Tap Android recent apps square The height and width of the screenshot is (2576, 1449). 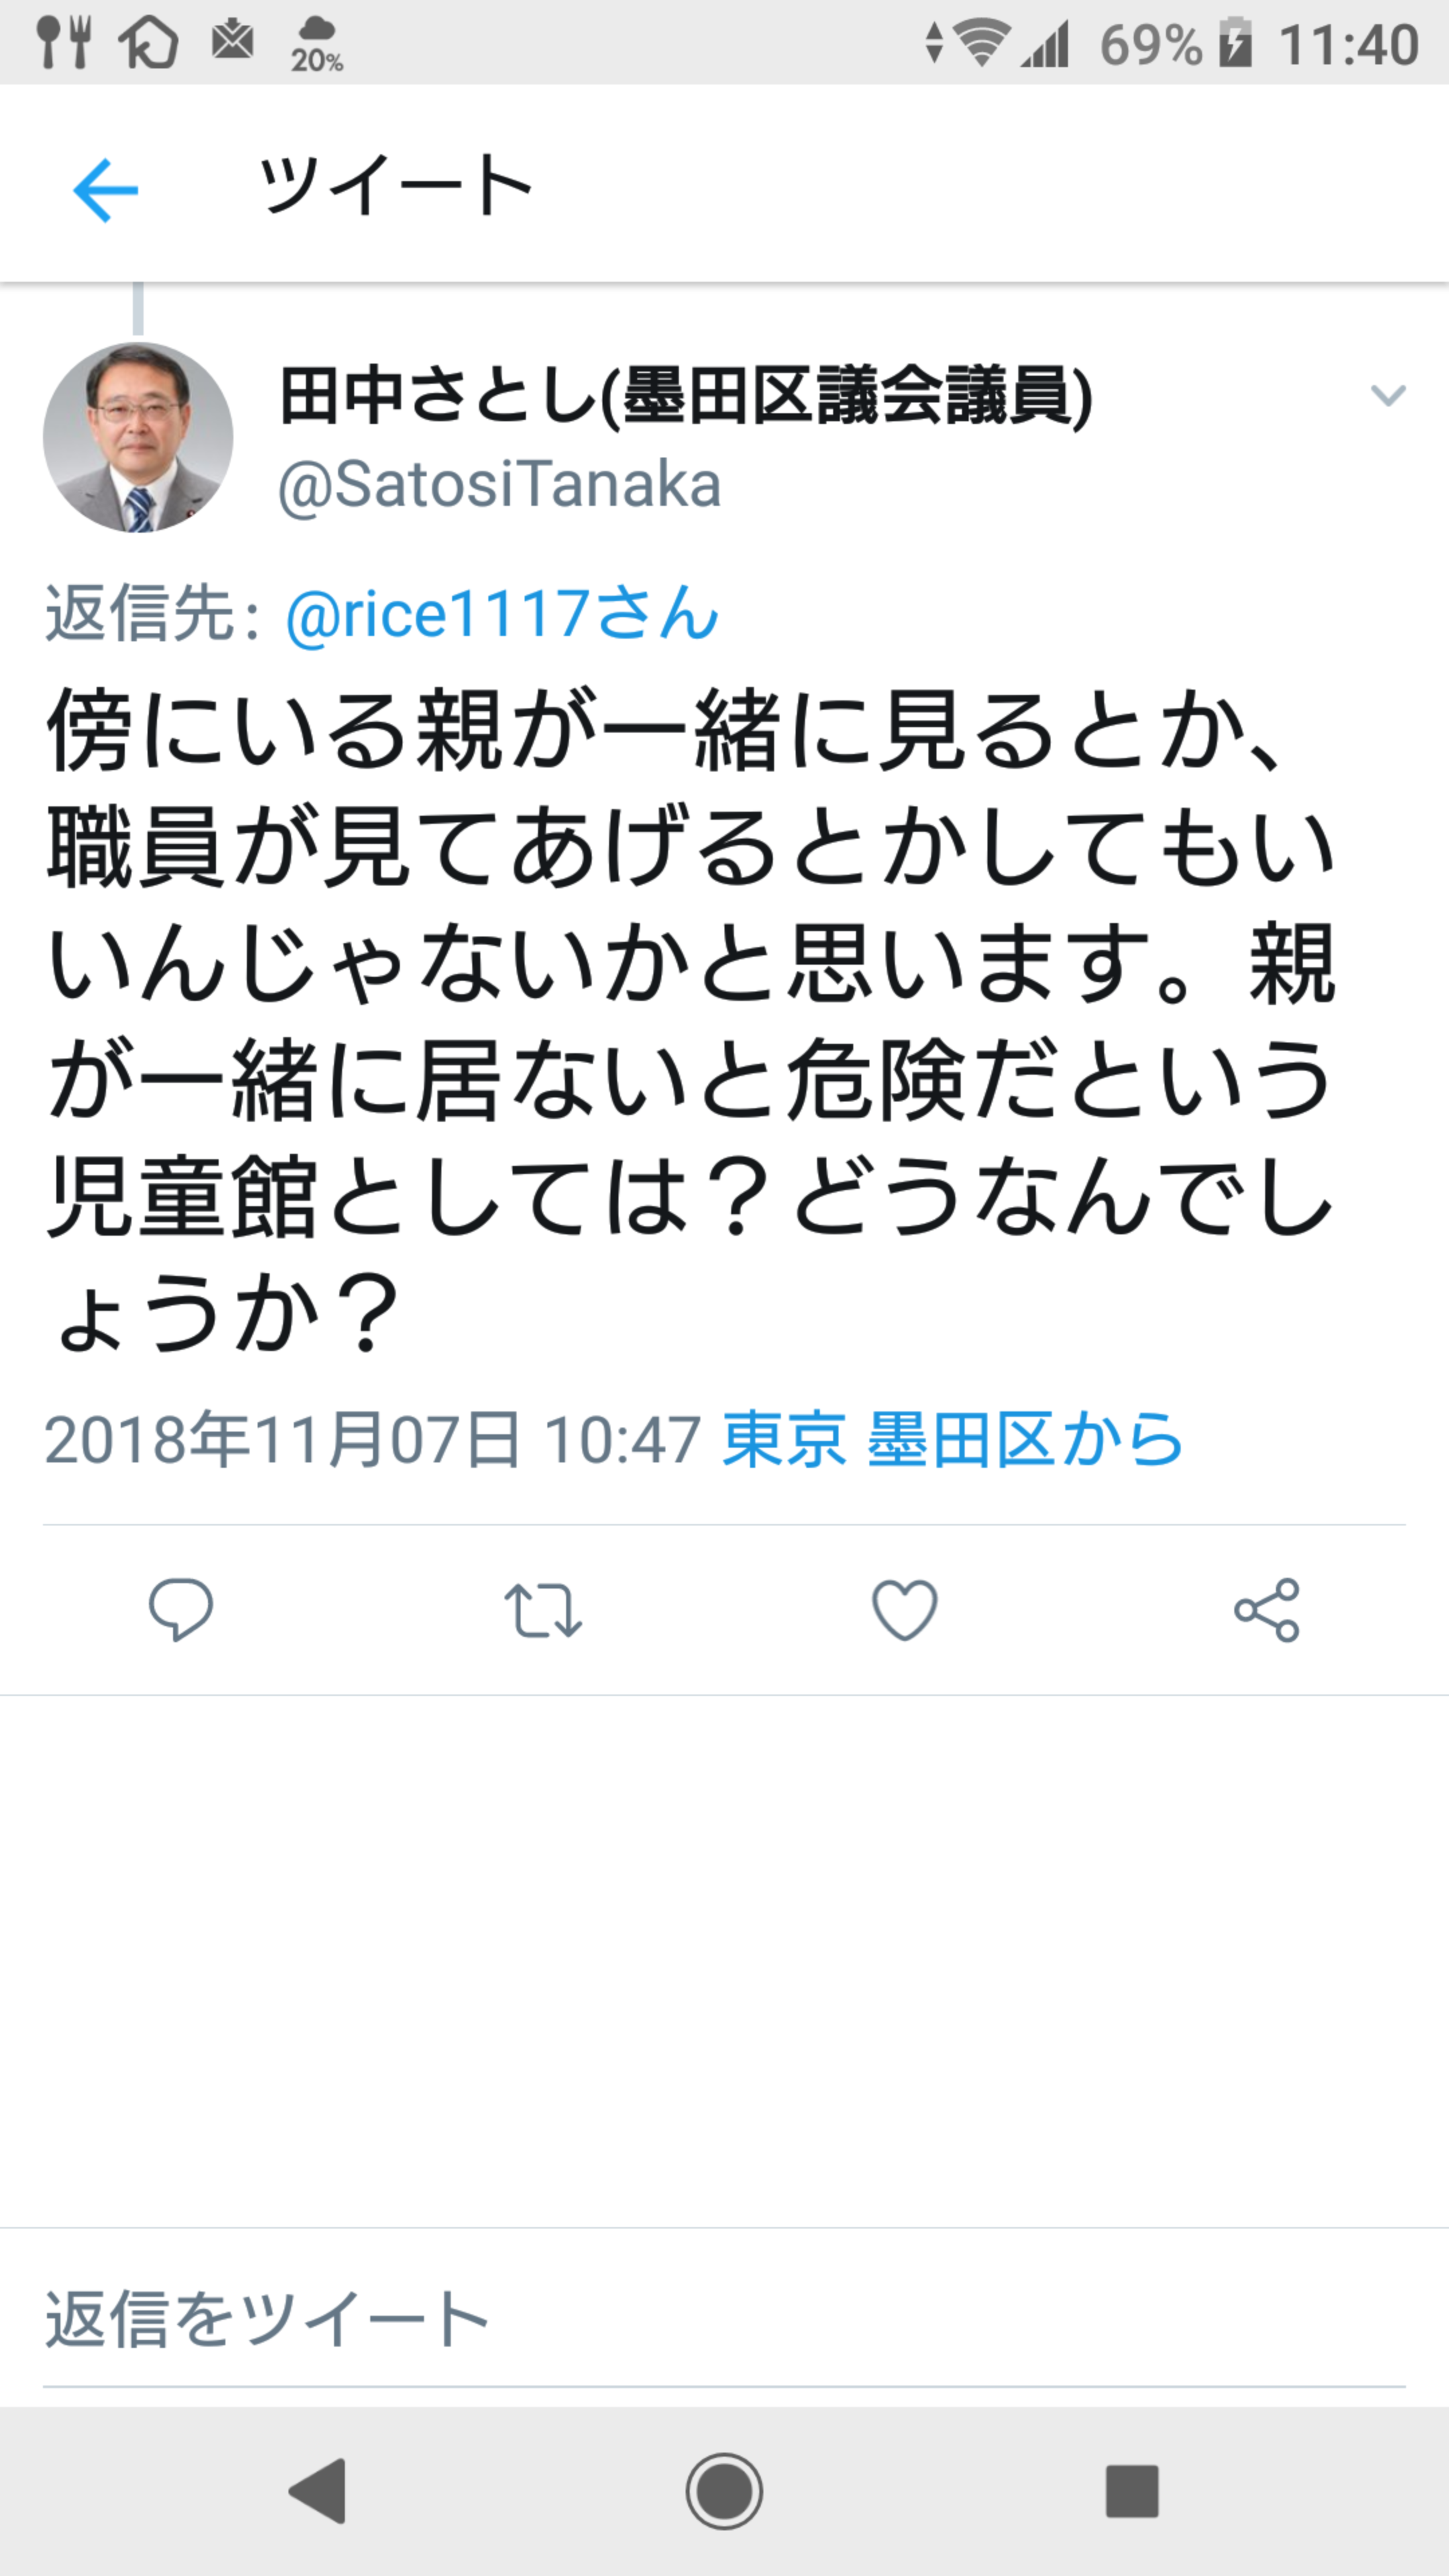pyautogui.click(x=1132, y=2491)
